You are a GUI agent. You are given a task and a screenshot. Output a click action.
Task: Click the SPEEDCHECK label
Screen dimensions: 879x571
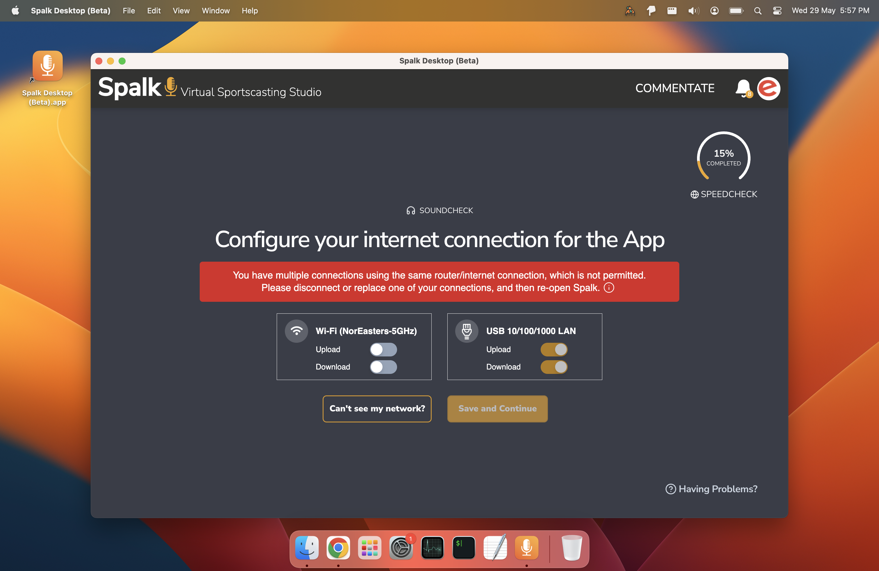point(729,194)
